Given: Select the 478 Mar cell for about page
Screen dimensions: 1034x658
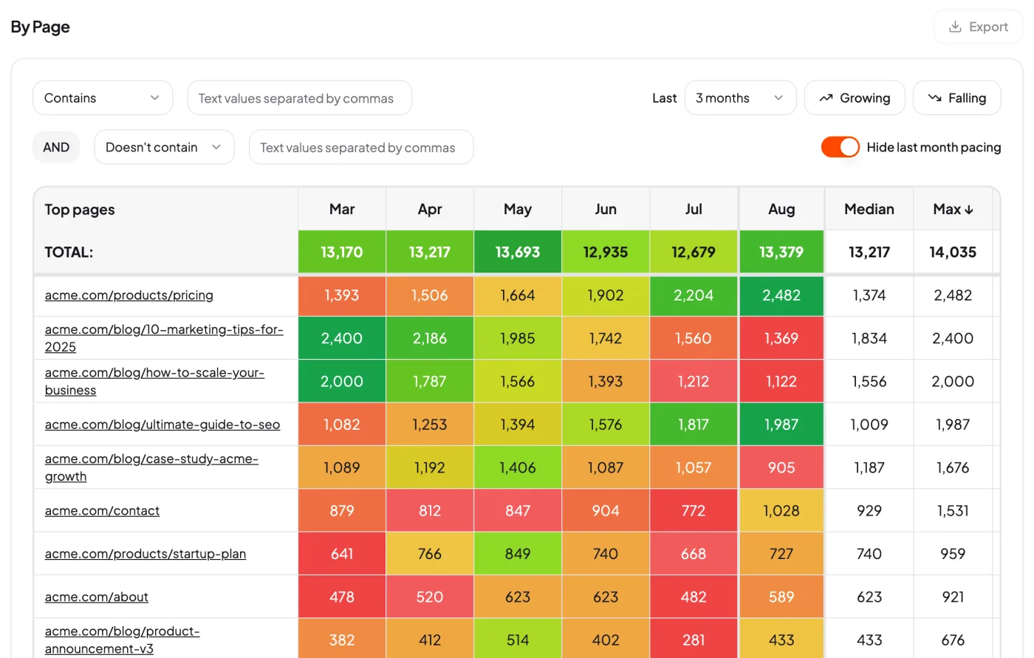Looking at the screenshot, I should coord(342,597).
